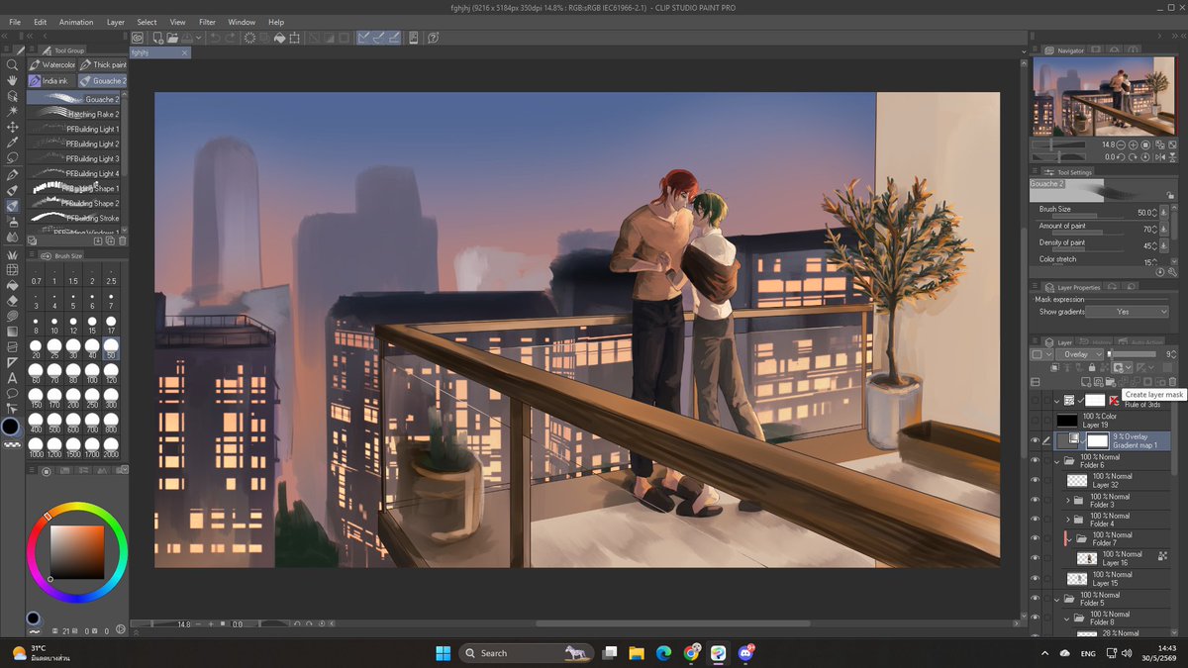
Task: Open the help question mark icon
Action: 433,38
